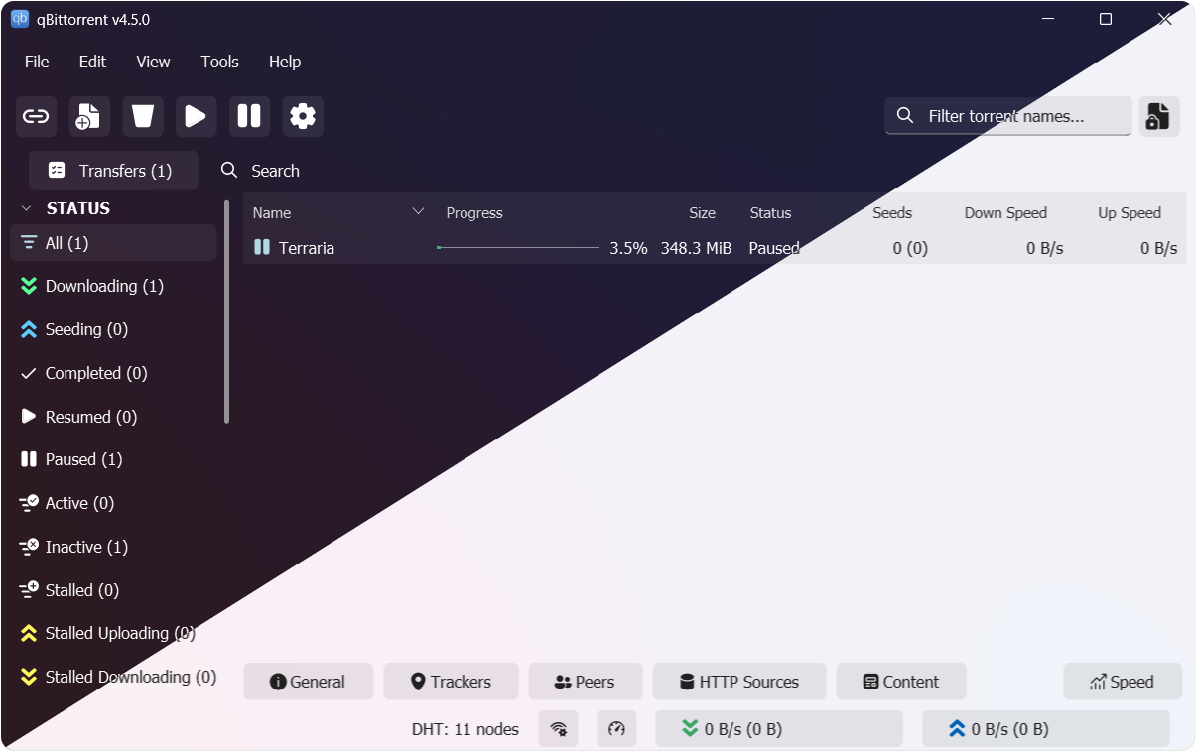Toggle alternative speed limits with the gauge icon
The height and width of the screenshot is (752, 1196).
pos(616,728)
